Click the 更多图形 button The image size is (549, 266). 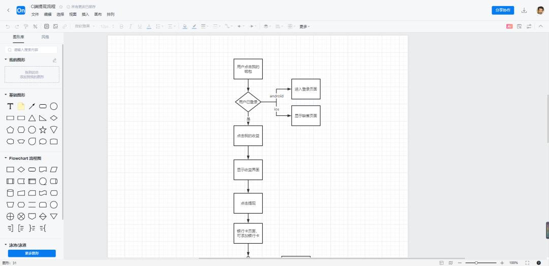[x=32, y=253]
